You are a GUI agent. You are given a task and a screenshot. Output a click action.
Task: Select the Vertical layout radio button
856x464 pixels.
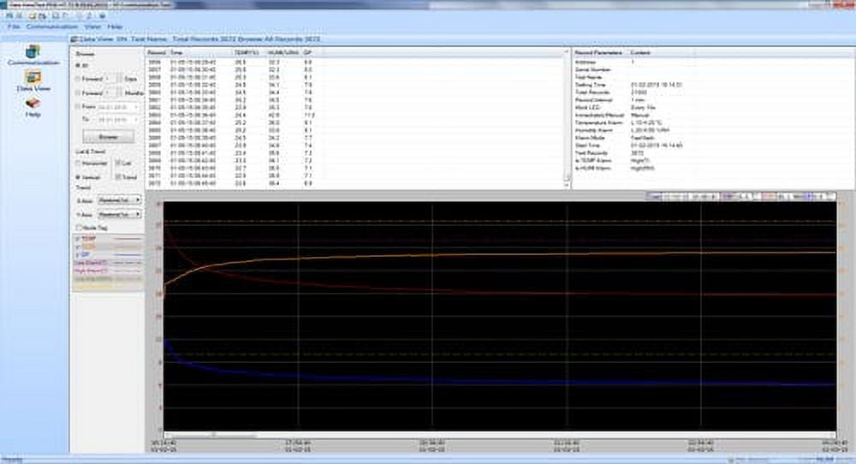80,176
